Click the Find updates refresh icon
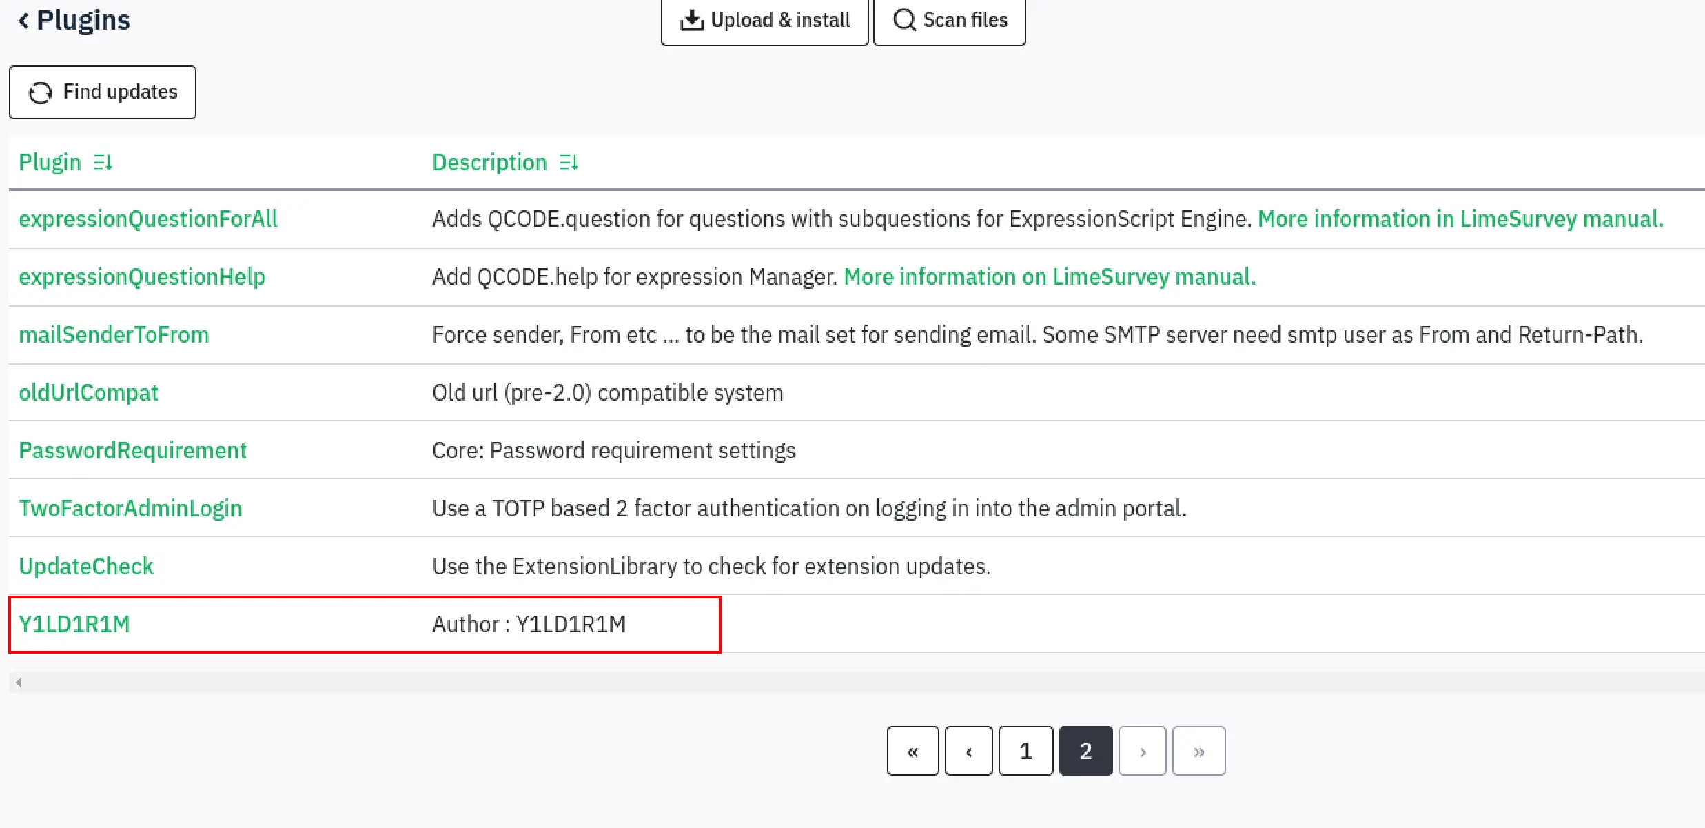Screen dimensions: 1705x828 coord(41,92)
